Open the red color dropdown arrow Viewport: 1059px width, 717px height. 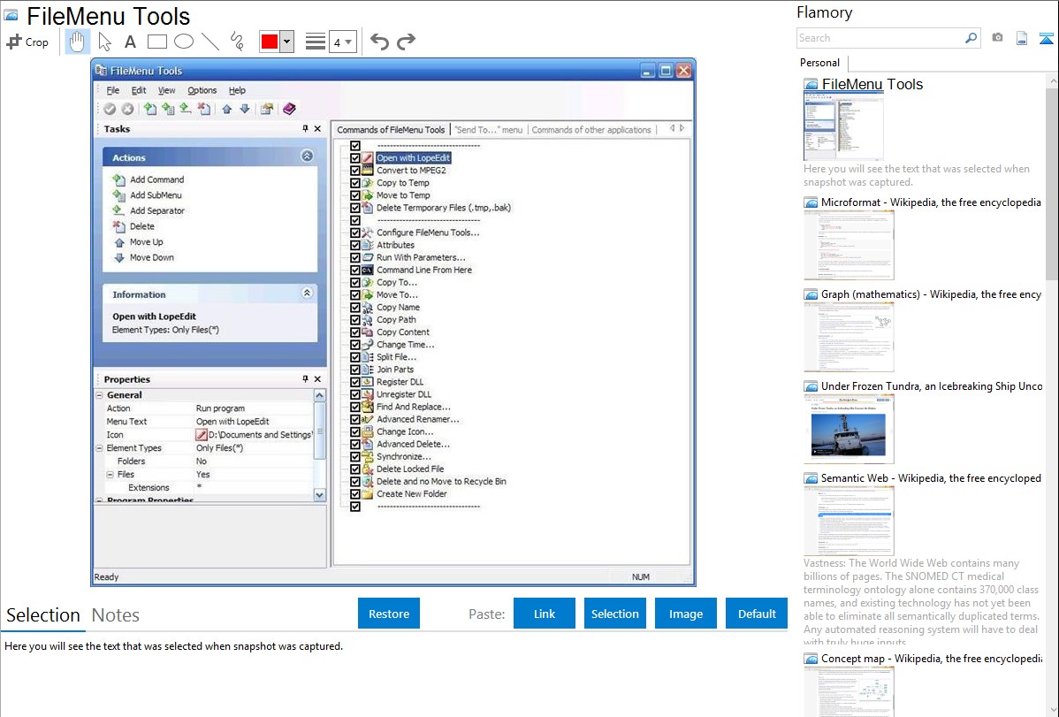pyautogui.click(x=286, y=42)
